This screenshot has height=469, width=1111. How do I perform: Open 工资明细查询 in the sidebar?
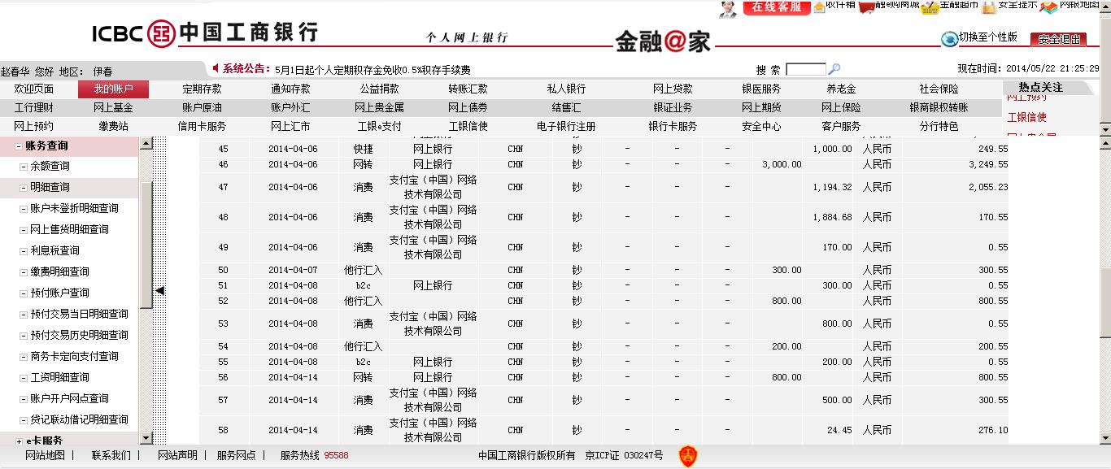click(59, 377)
